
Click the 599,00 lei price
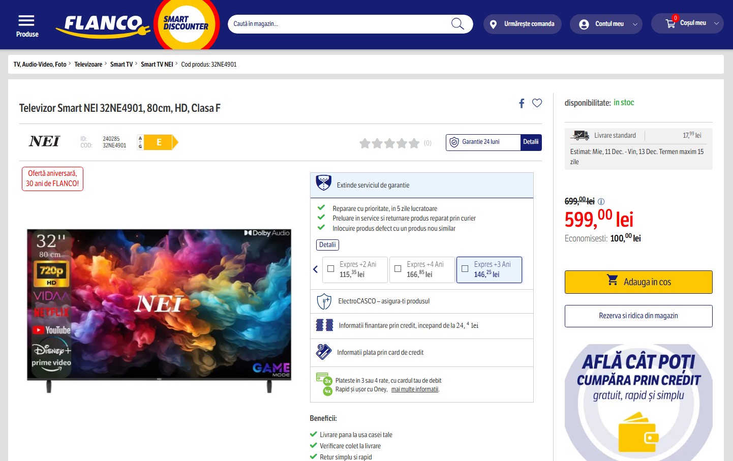599,219
